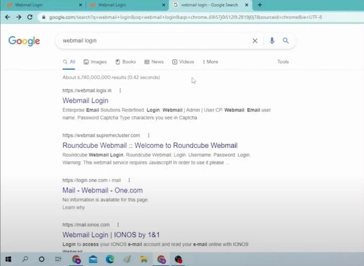Close the second Webmail Login tab
Viewport: 364px width, 266px height.
(163, 5)
